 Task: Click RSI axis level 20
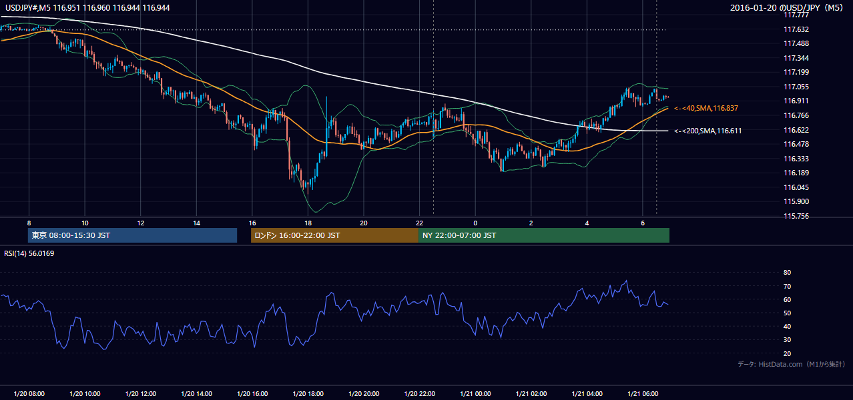787,353
